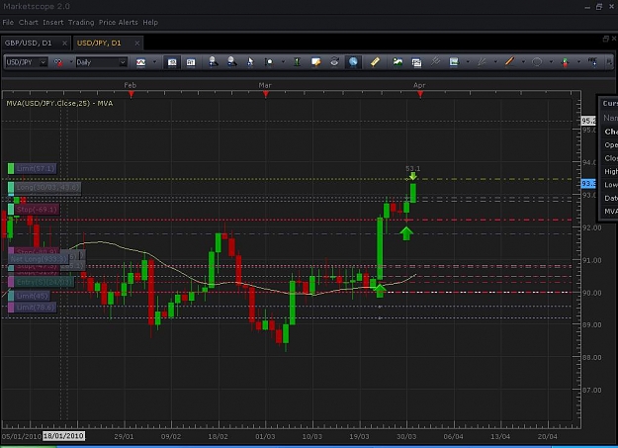This screenshot has width=618, height=448.
Task: Click the grey fan lines tool icon
Action: coord(482,62)
